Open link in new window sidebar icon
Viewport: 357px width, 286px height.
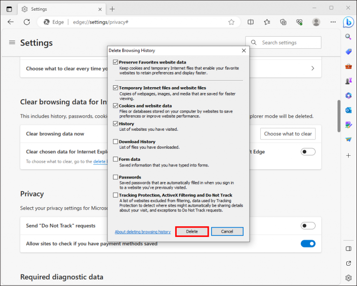tap(348, 263)
